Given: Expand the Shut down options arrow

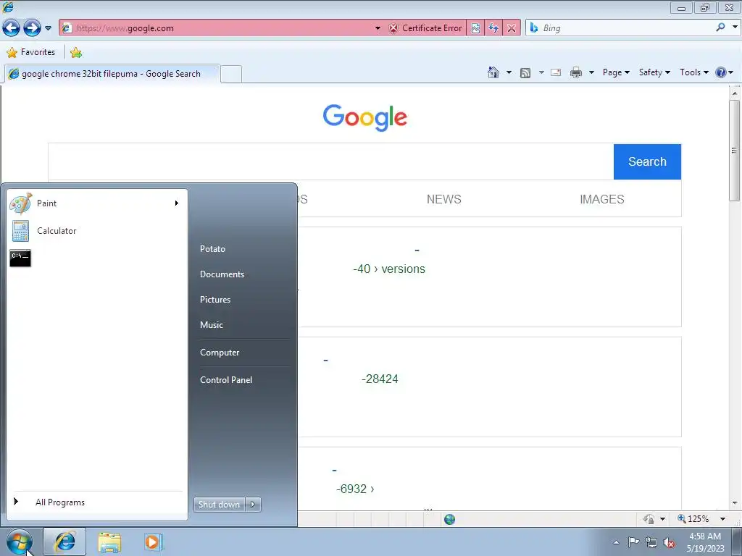Looking at the screenshot, I should click(x=253, y=505).
